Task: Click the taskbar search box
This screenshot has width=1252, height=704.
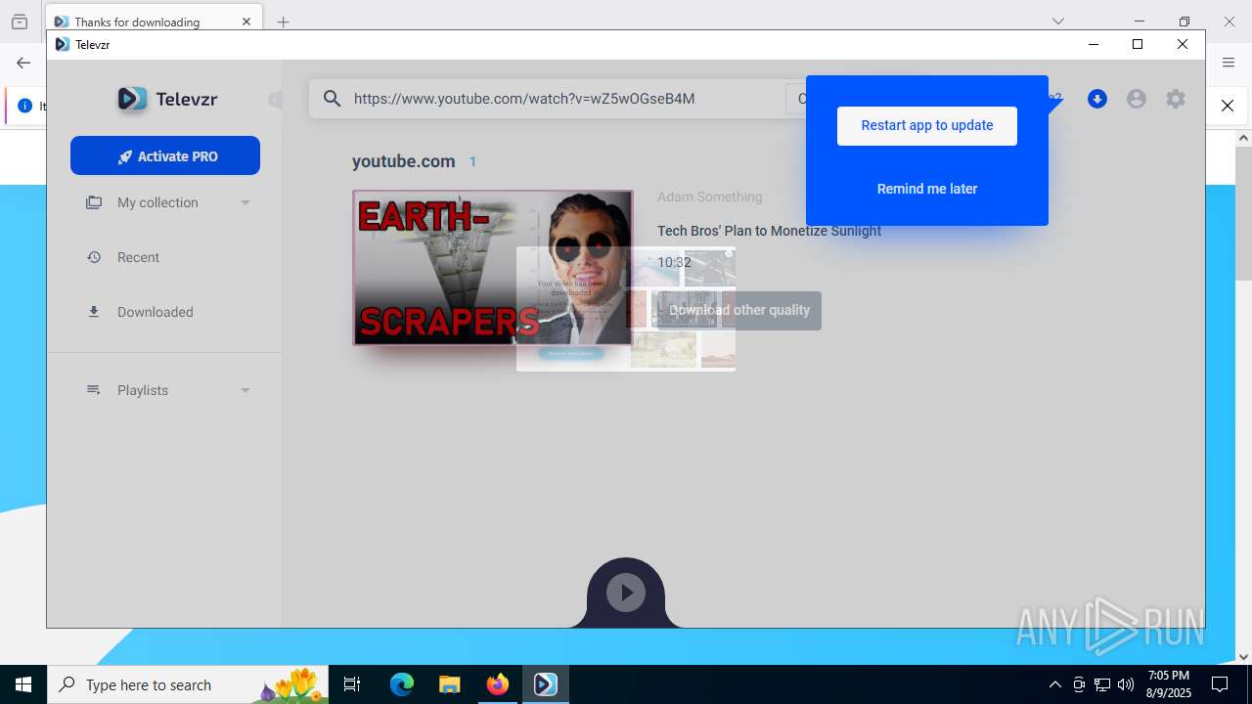Action: pyautogui.click(x=188, y=684)
